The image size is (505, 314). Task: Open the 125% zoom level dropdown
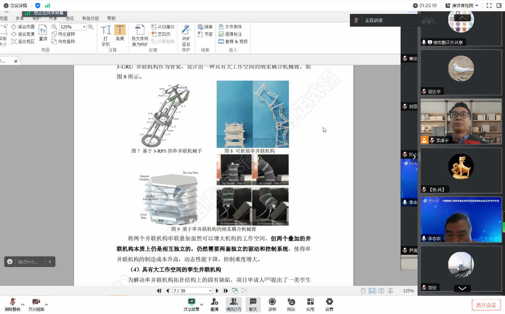click(x=84, y=27)
